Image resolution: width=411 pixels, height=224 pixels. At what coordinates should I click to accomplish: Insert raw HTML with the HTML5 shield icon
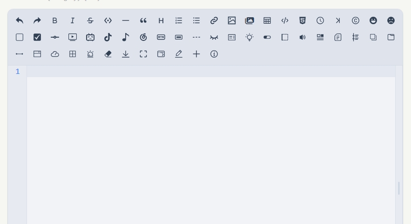pos(303,20)
